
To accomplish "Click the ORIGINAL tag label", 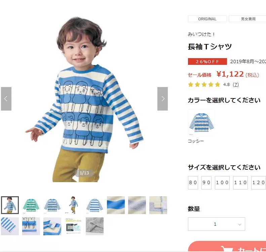I will 207,19.
